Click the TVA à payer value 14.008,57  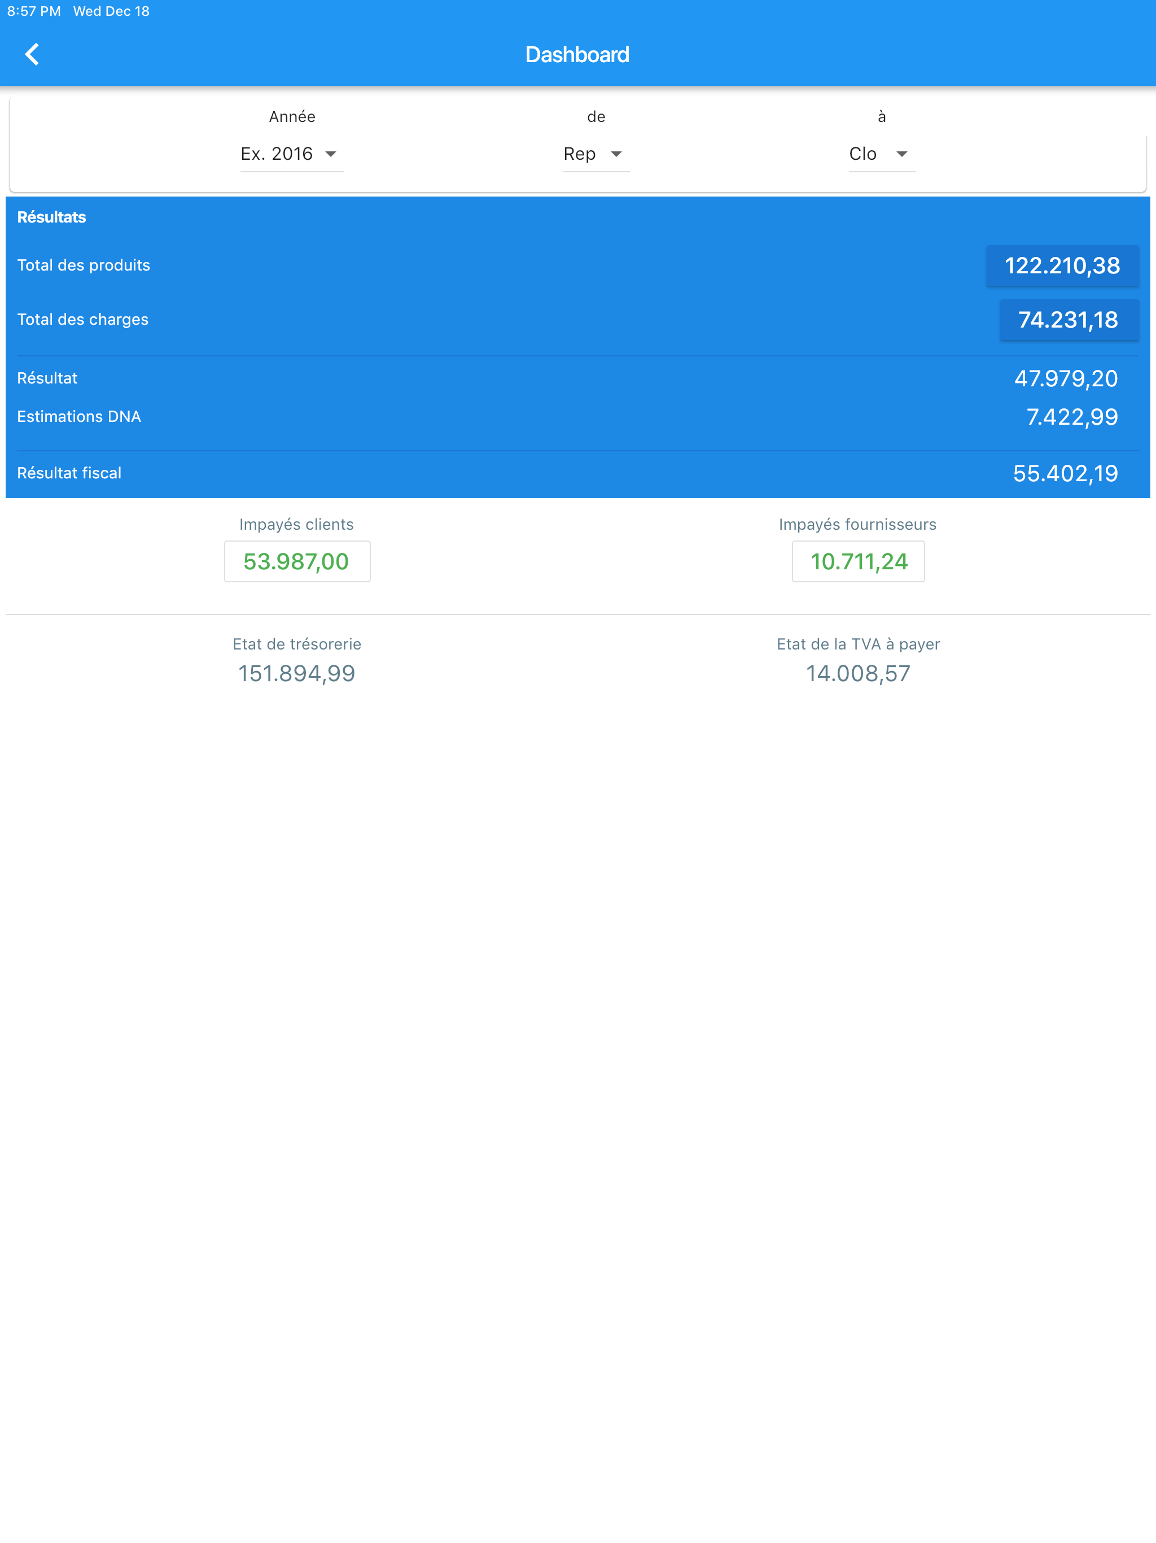click(859, 673)
